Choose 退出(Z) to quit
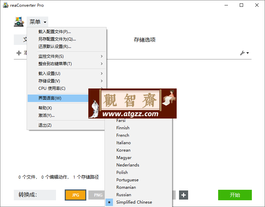265x207 pixels. [66, 125]
